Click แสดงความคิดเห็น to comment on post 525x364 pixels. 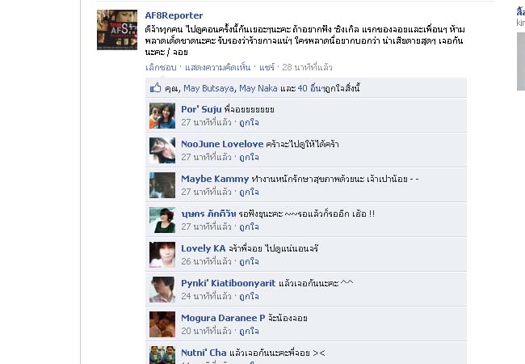click(217, 67)
